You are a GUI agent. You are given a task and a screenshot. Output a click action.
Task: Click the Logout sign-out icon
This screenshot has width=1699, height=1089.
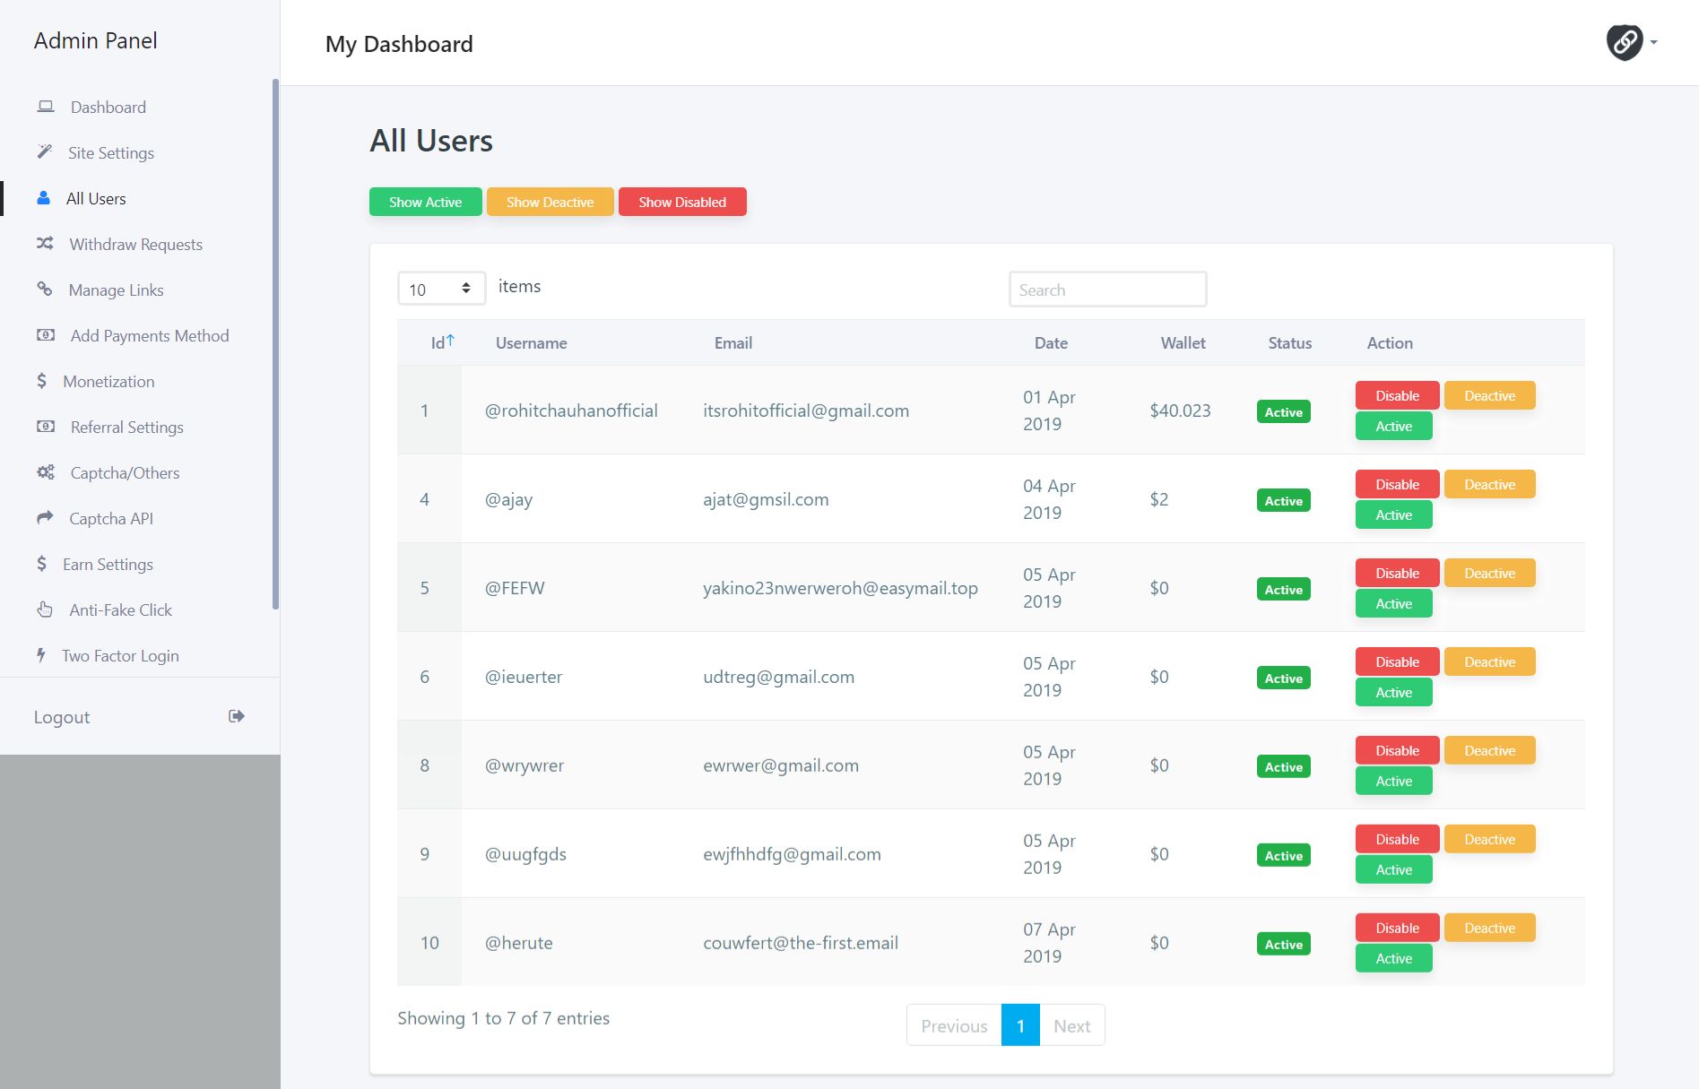coord(237,716)
